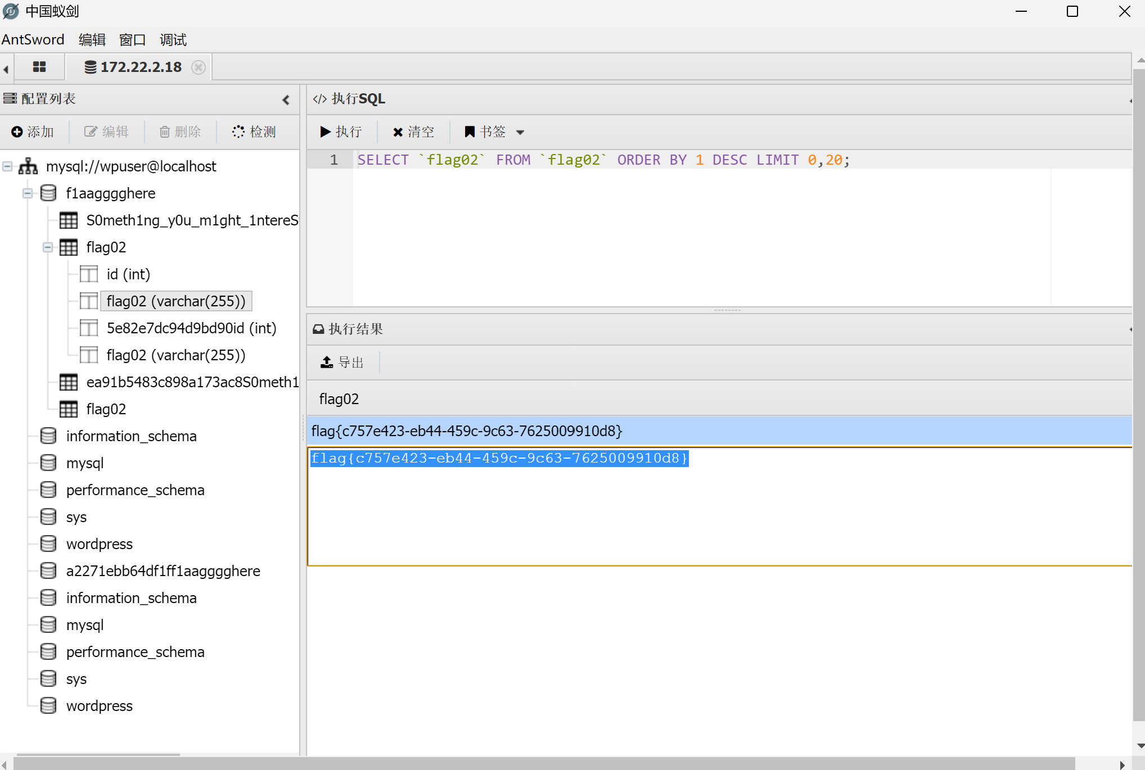This screenshot has height=770, width=1145.
Task: Select the second information_schema database
Action: click(x=131, y=598)
